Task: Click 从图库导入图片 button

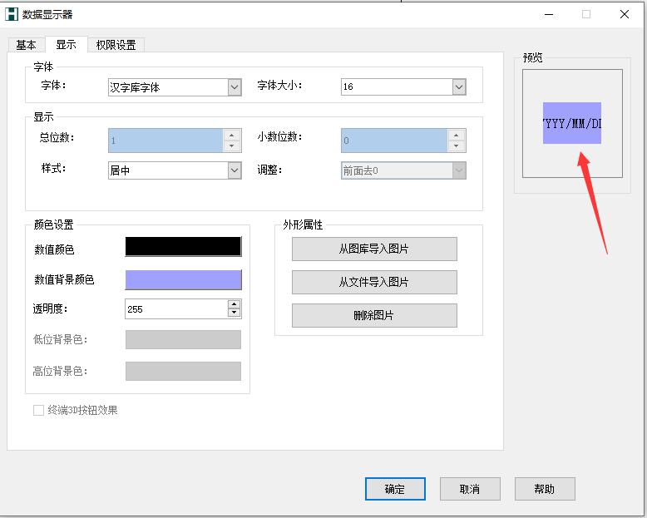Action: click(x=374, y=249)
